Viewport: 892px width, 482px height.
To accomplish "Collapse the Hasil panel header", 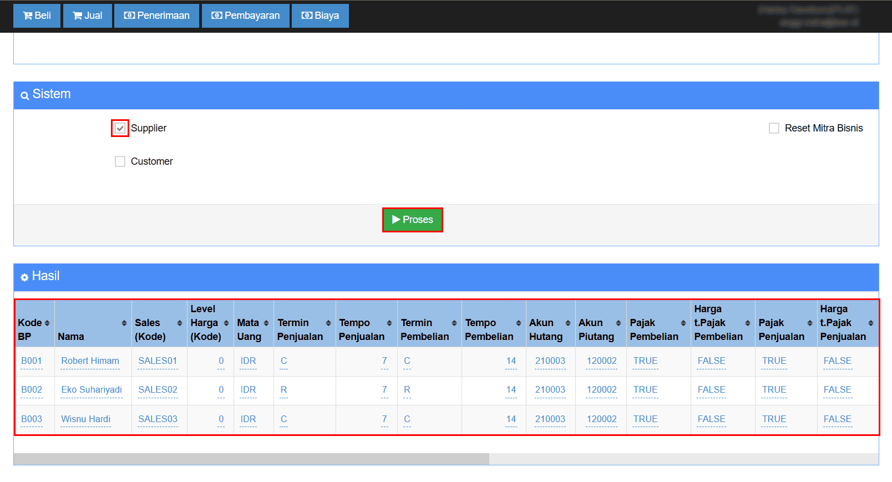I will coord(446,276).
